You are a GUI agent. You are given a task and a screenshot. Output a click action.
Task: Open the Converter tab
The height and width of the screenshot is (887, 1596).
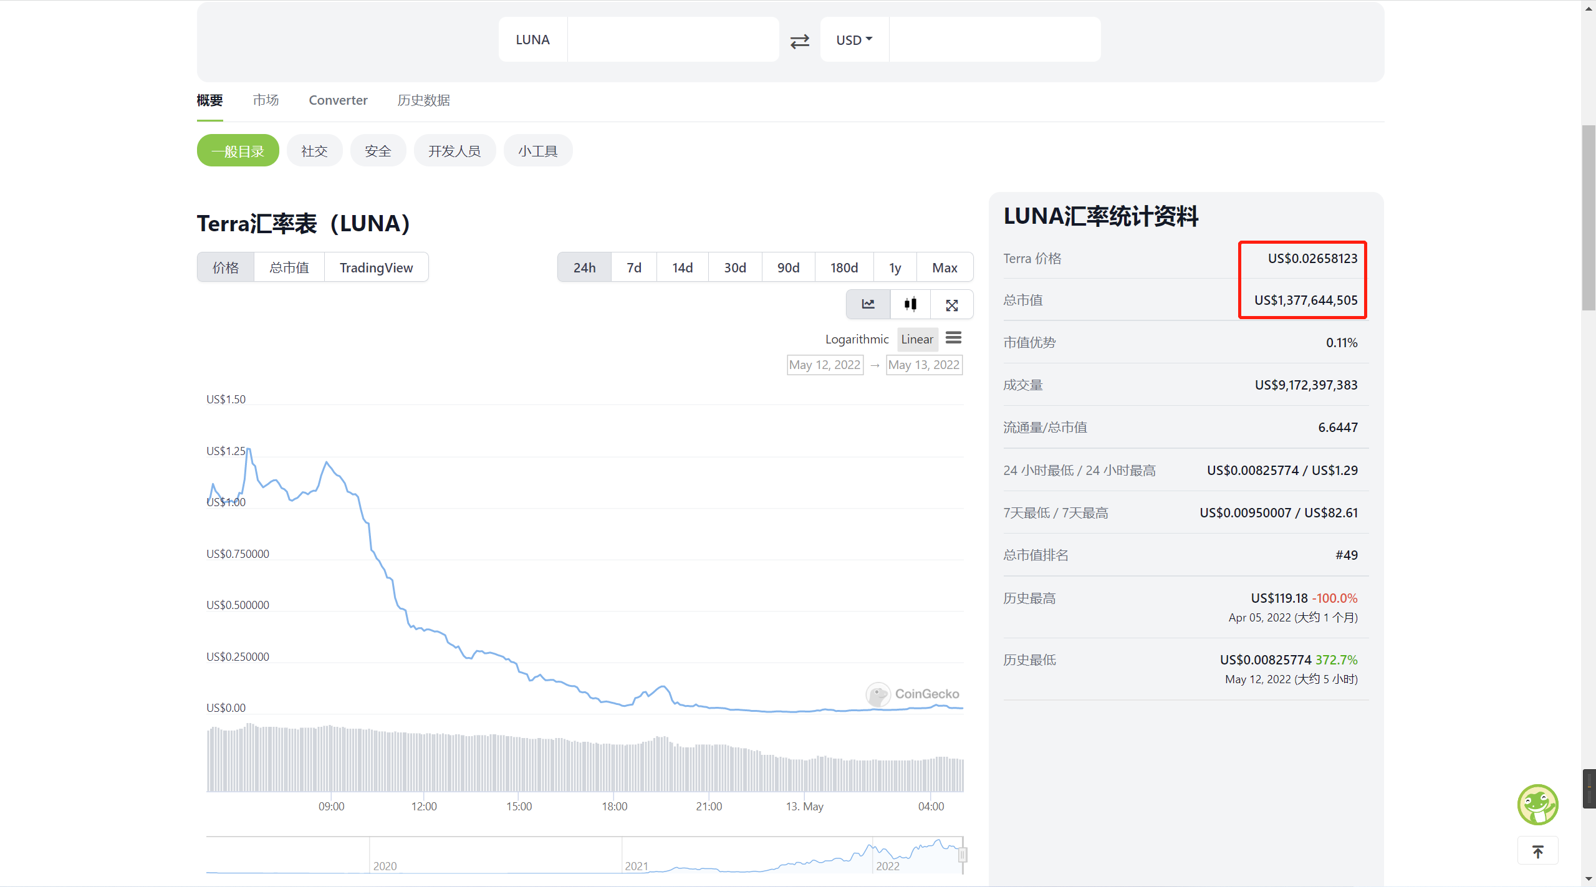(x=338, y=100)
